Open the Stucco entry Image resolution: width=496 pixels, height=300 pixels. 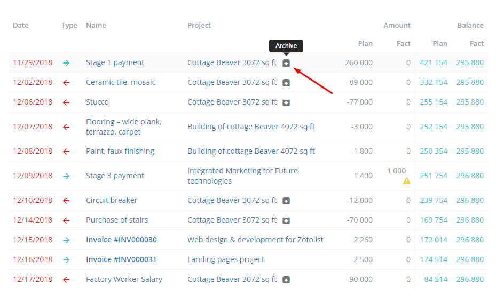(x=97, y=102)
